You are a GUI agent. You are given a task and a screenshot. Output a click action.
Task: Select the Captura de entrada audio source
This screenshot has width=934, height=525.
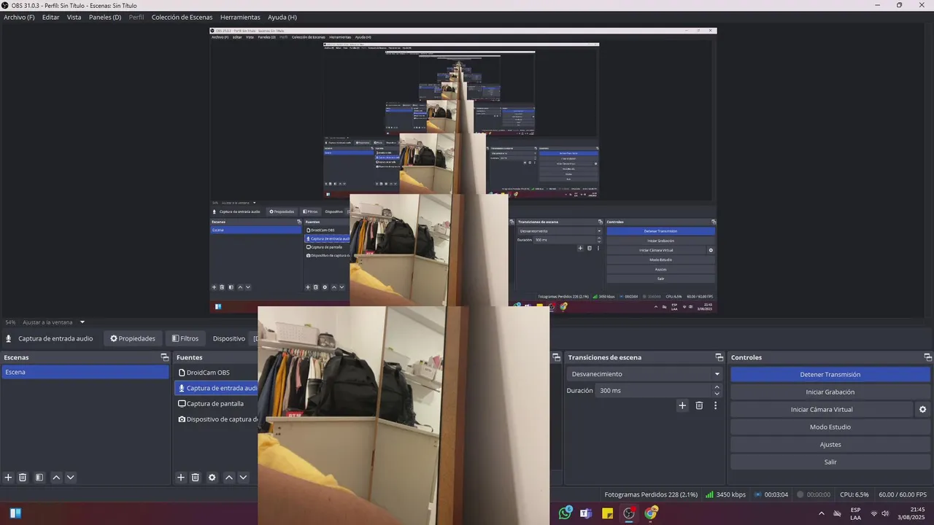click(216, 388)
